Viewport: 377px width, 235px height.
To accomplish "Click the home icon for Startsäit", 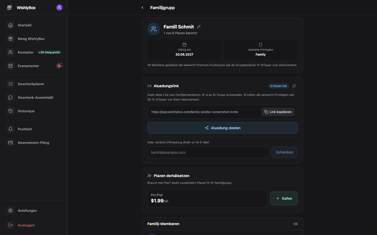I will pyautogui.click(x=10, y=25).
